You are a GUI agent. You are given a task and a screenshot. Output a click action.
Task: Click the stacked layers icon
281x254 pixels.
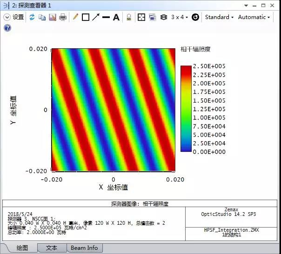point(164,17)
